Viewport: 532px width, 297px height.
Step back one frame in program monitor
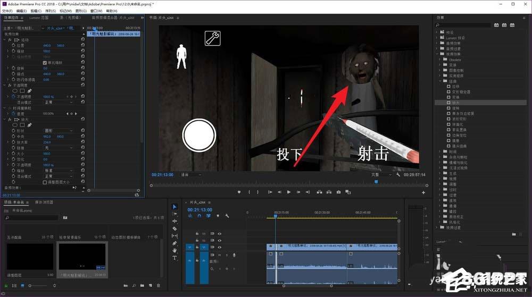tap(279, 192)
